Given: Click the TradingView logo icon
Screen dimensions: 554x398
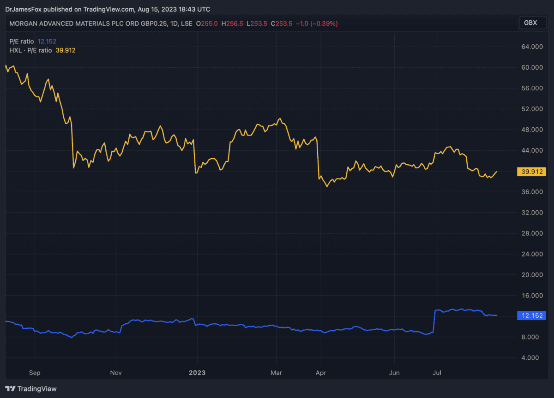Looking at the screenshot, I should click(11, 389).
